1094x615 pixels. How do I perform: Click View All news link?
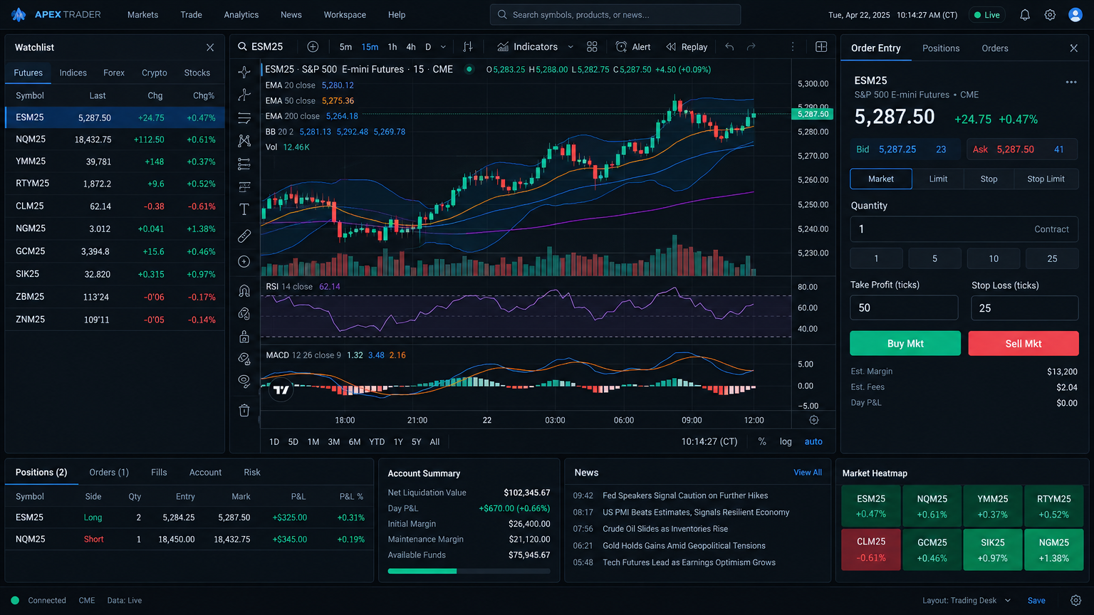pos(808,473)
